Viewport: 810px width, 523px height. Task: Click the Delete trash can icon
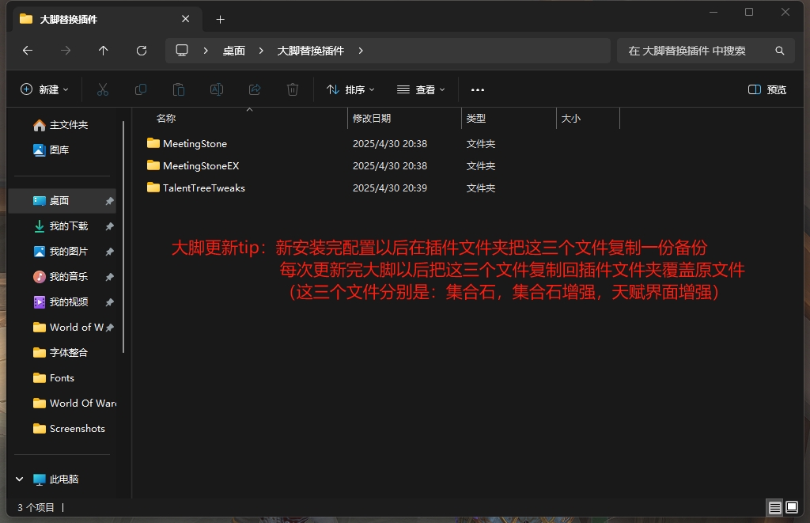pos(293,89)
